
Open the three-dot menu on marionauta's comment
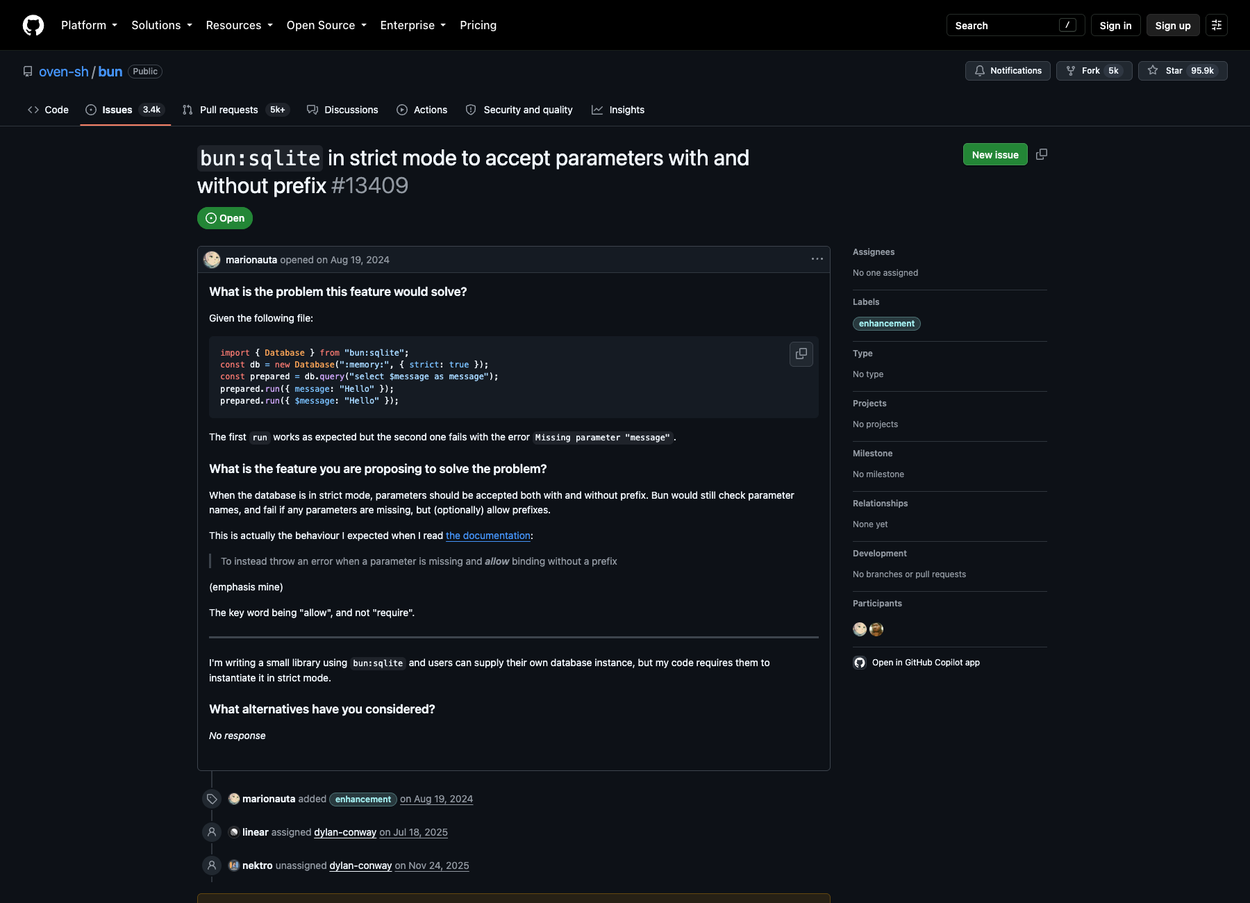[x=817, y=259]
